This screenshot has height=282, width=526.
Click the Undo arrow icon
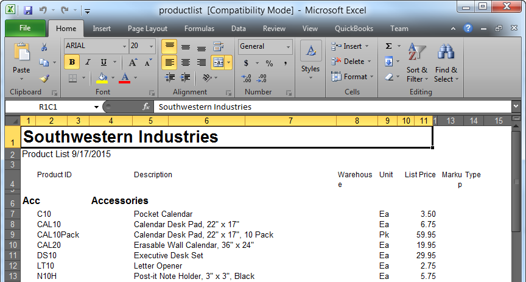coord(43,10)
